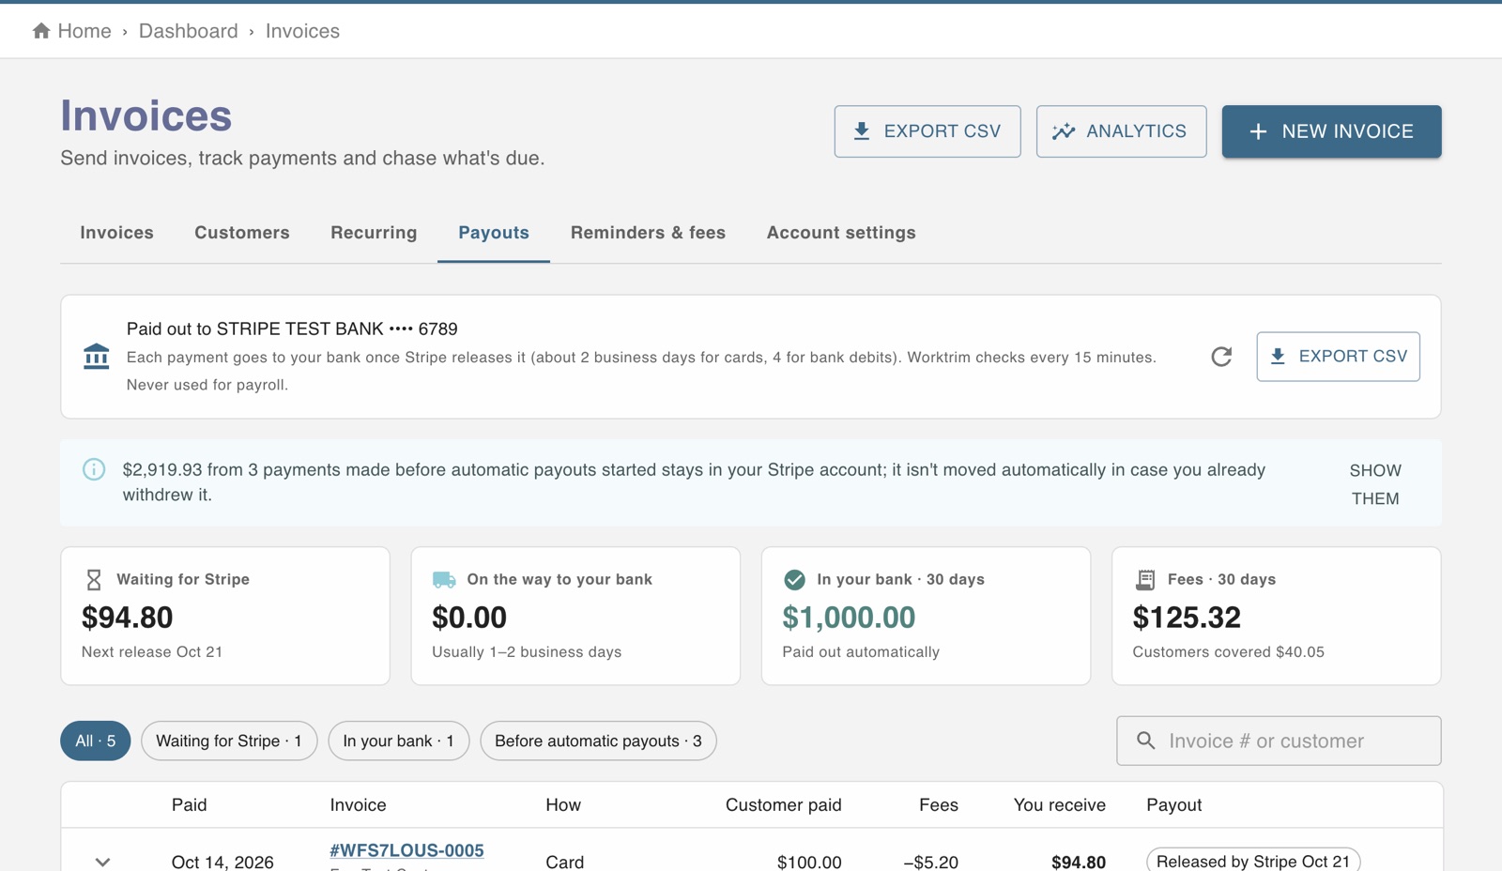The width and height of the screenshot is (1502, 871).
Task: Click the Fees receipt icon
Action: point(1145,580)
